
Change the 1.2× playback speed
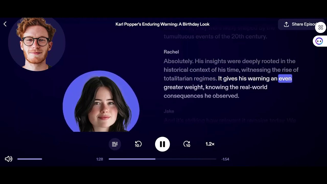click(x=210, y=144)
